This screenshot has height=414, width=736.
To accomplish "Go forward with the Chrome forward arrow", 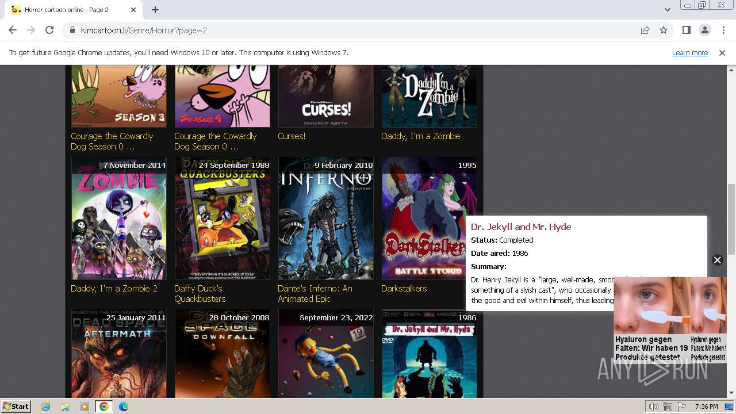I will (x=31, y=30).
